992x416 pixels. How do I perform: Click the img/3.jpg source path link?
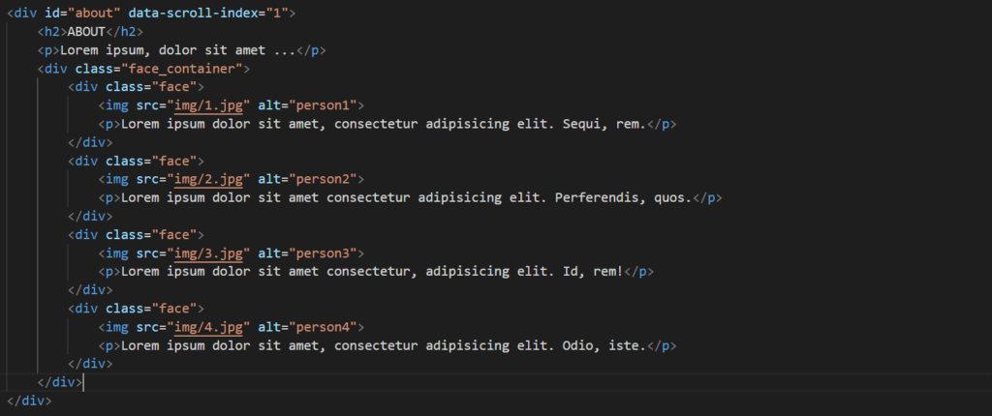point(210,253)
